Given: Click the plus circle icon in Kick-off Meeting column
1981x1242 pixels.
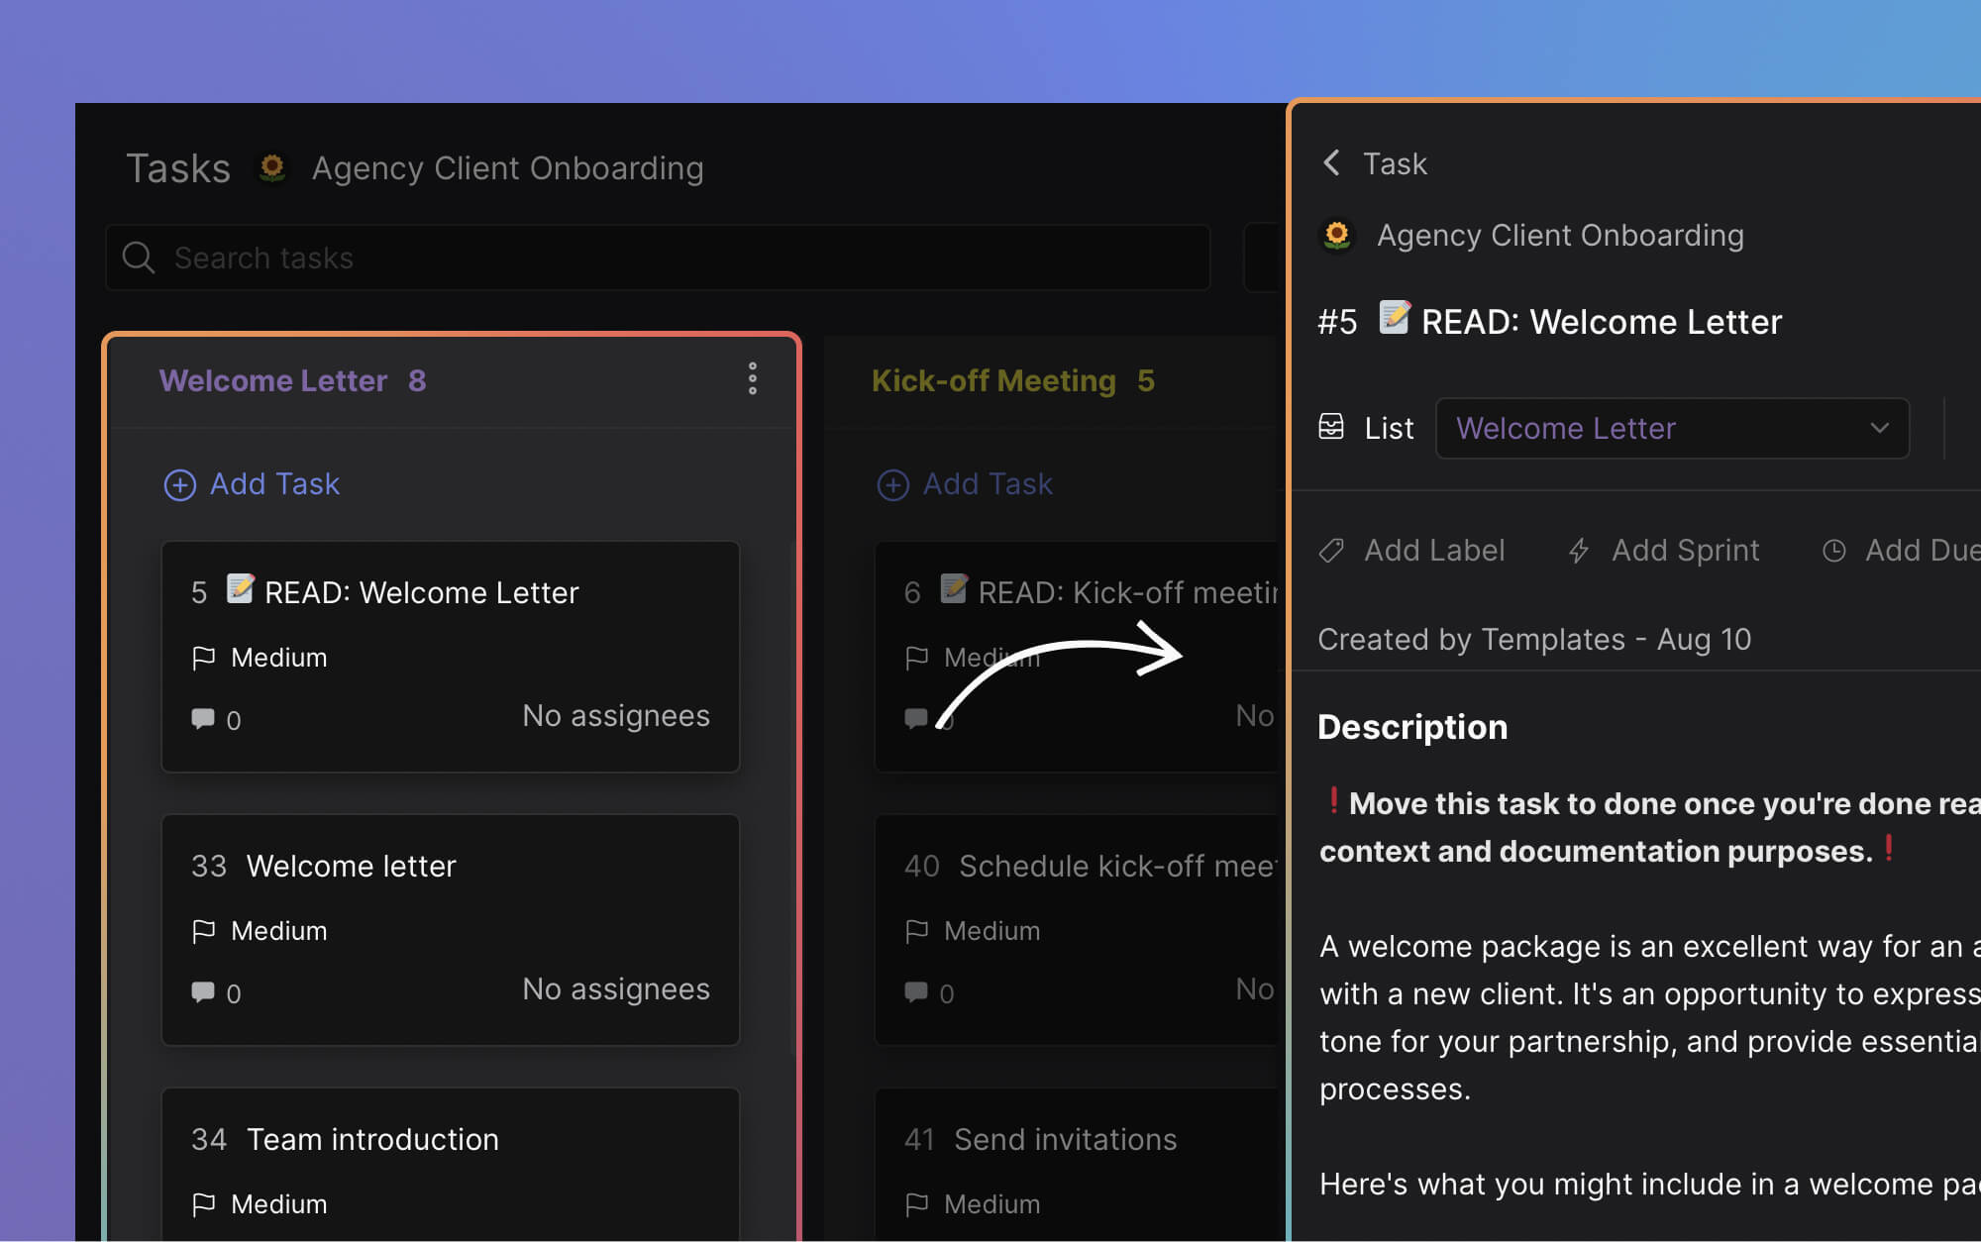Looking at the screenshot, I should [892, 484].
